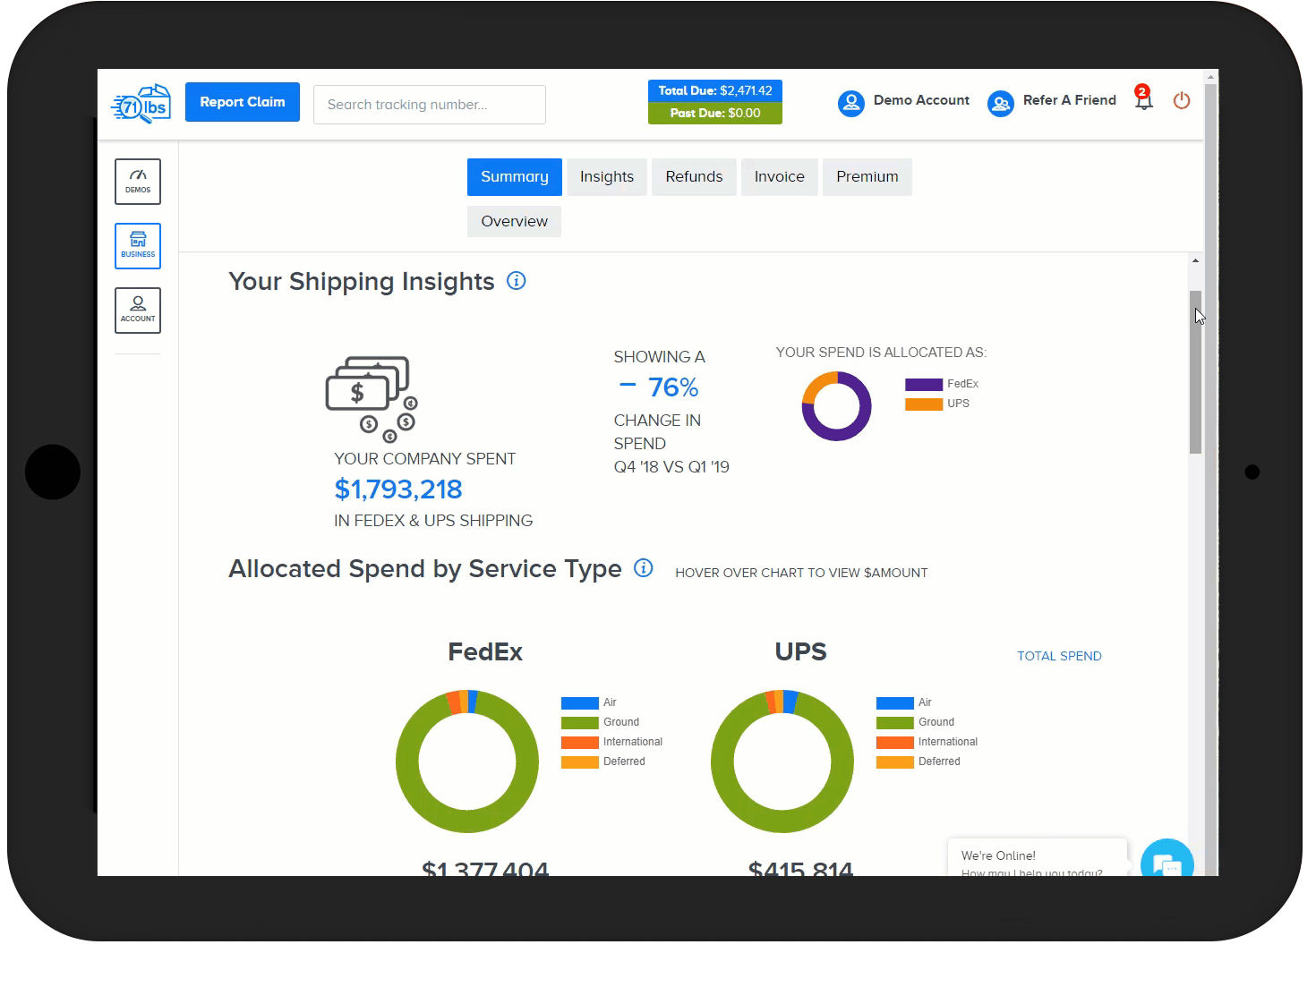
Task: Click info icon beside Allocated Spend heading
Action: tap(644, 568)
